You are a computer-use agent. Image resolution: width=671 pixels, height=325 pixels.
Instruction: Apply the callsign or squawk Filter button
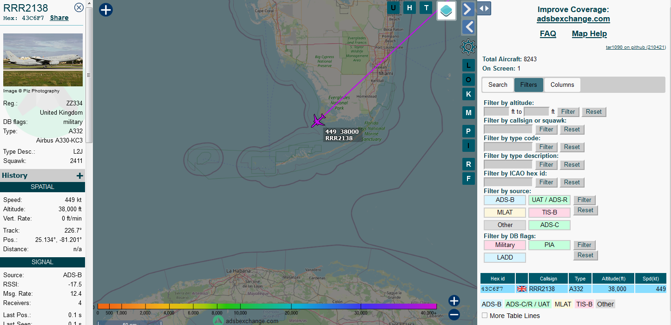click(x=546, y=130)
